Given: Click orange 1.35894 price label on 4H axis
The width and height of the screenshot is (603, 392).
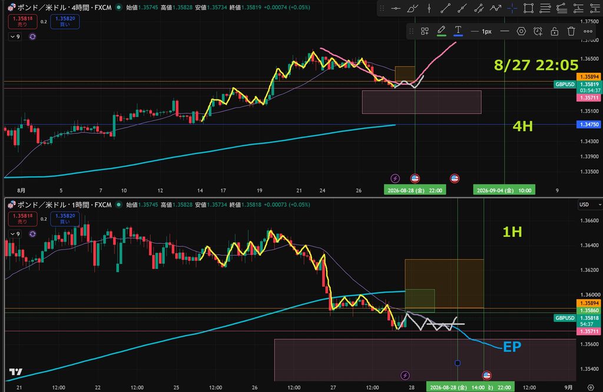Looking at the screenshot, I should [589, 77].
